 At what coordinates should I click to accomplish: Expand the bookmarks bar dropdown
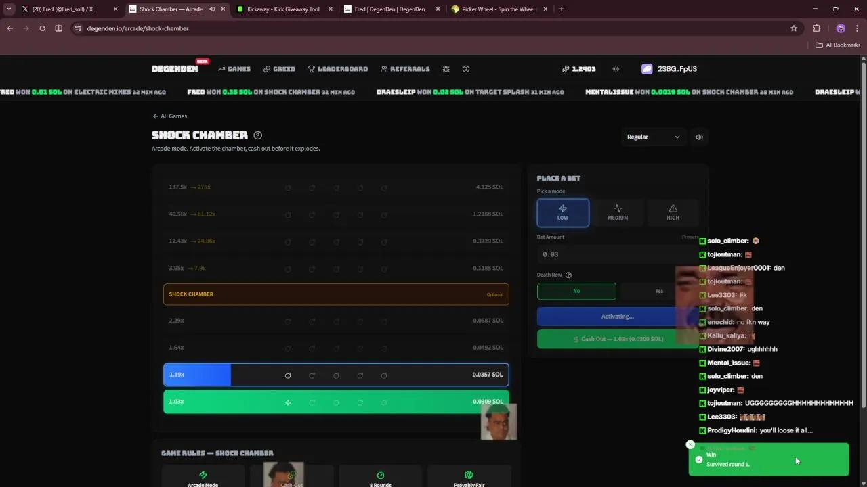[838, 45]
